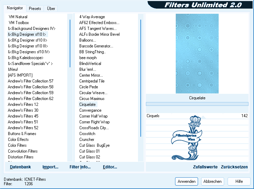Viewport: 254px width, 189px height.
Task: Open the Editor... link
Action: pyautogui.click(x=110, y=167)
